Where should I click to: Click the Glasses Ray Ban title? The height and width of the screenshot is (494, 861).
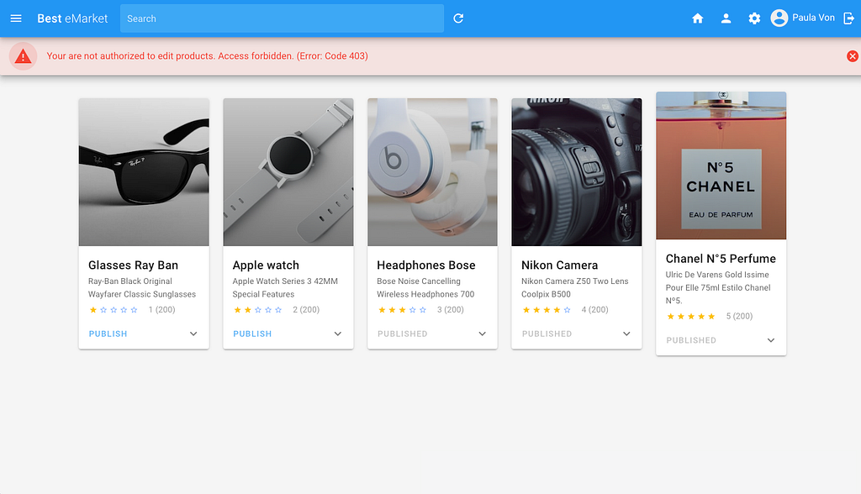(x=134, y=265)
